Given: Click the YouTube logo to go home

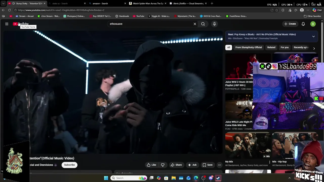Looking at the screenshot, I should coord(21,24).
